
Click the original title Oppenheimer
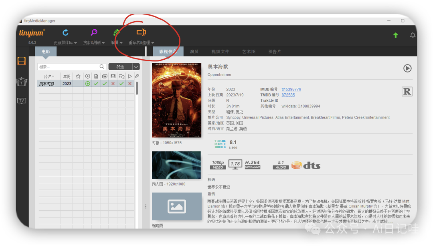[220, 75]
